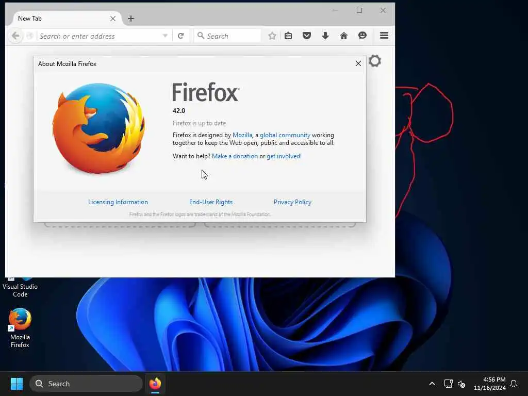Image resolution: width=528 pixels, height=396 pixels.
Task: Open Mozilla Firefox desktop shortcut
Action: point(20,327)
